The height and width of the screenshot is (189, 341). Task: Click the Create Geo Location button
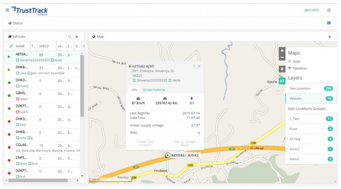(x=144, y=142)
